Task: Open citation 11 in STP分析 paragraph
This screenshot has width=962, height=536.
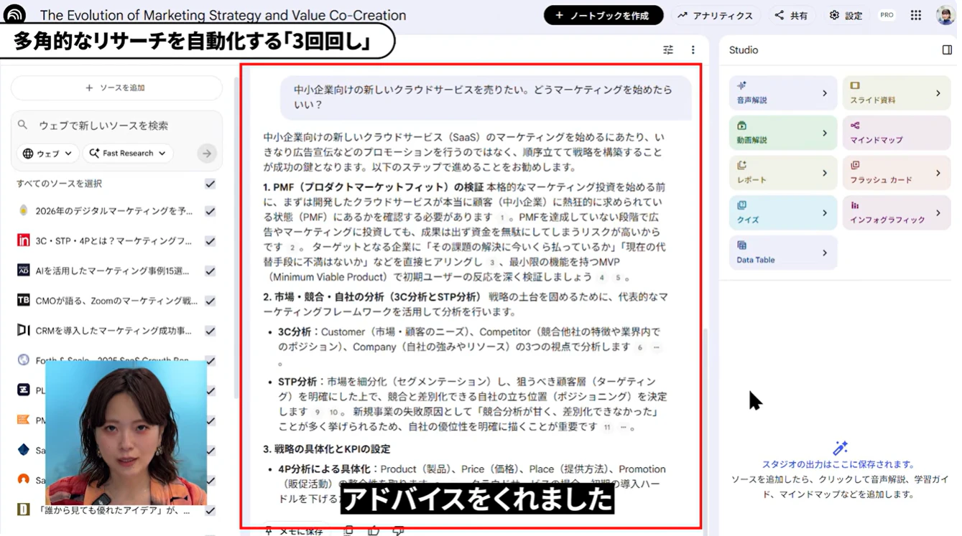Action: tap(607, 427)
